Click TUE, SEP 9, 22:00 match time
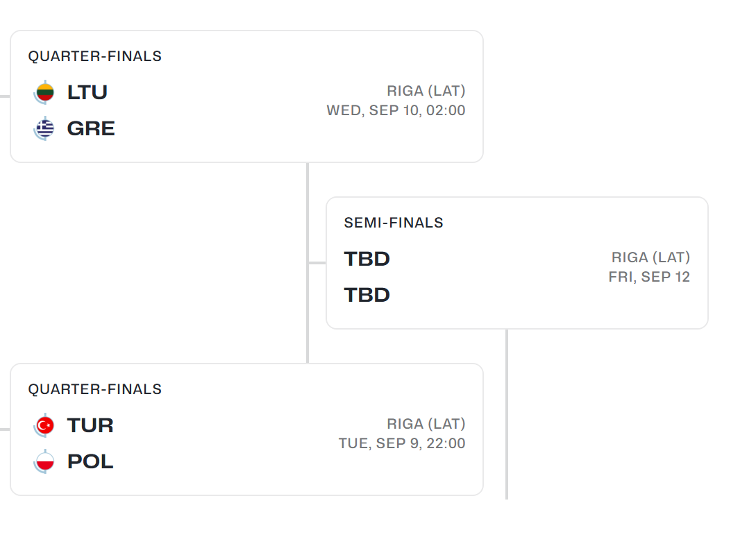Screen dimensions: 731x546 [402, 443]
